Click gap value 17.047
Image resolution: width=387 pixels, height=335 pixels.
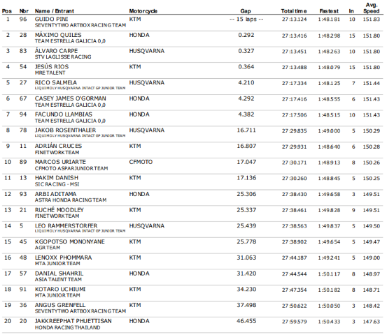[246, 162]
